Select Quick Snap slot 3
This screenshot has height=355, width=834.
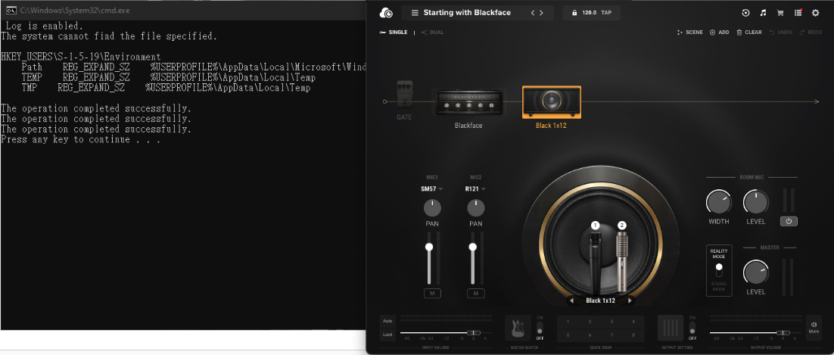611,322
